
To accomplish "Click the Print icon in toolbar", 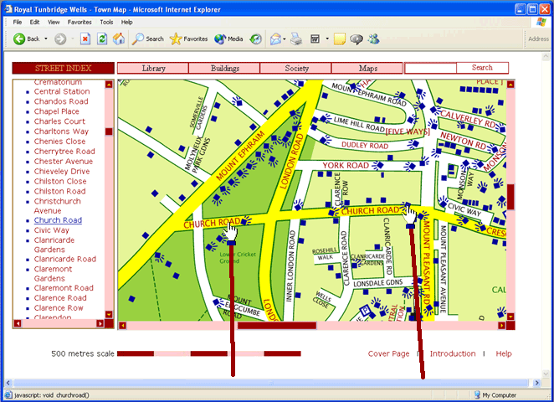I will 295,39.
